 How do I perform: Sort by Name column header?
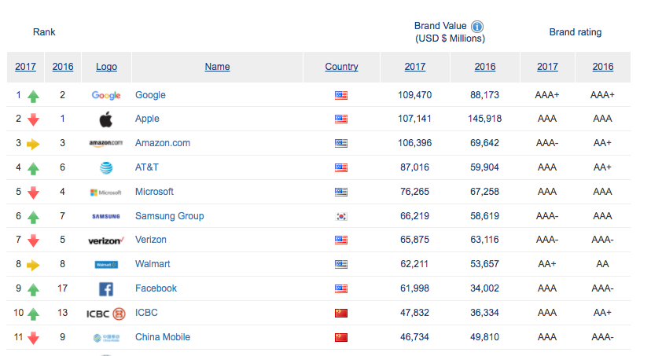click(217, 67)
